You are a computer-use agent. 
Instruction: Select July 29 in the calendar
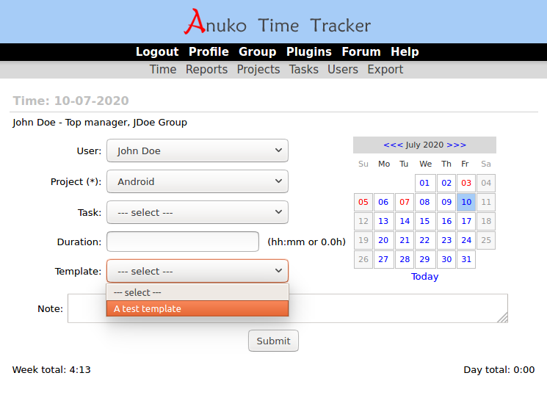[425, 260]
